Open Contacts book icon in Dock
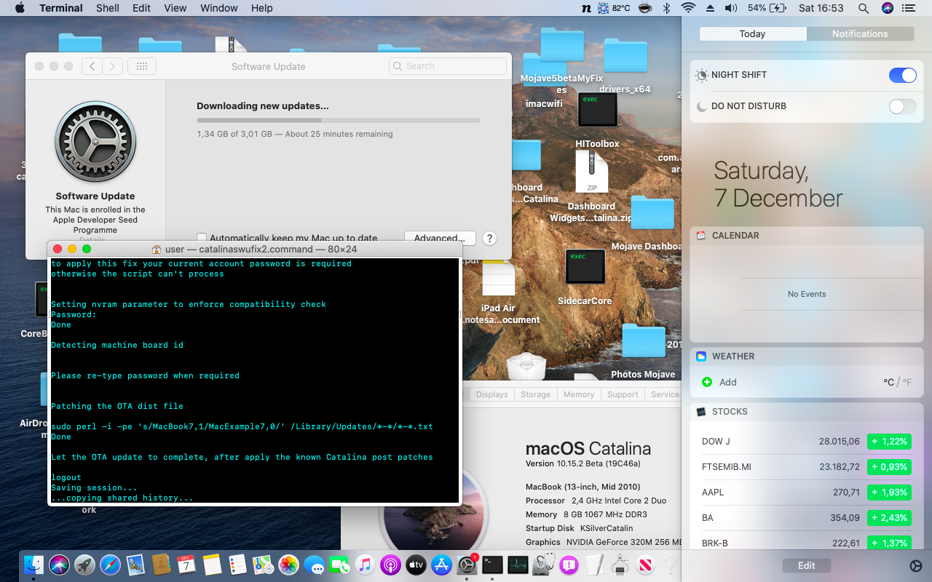Viewport: 932px width, 582px height. 162,565
